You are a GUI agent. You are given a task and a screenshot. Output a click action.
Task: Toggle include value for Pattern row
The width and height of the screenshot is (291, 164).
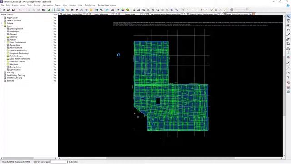pos(55,40)
